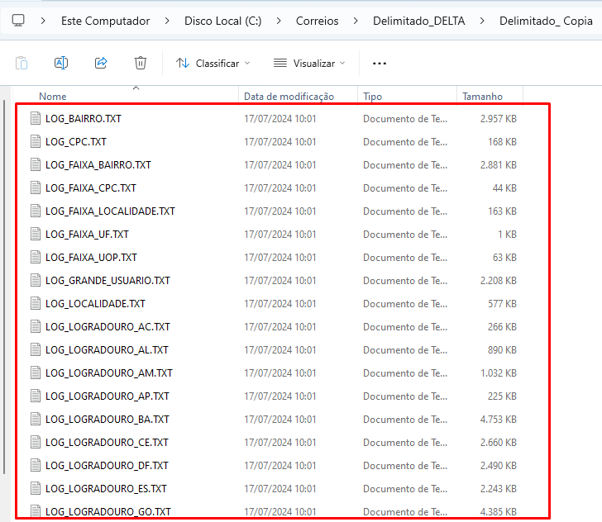The height and width of the screenshot is (522, 602).
Task: Click the Delete trash icon
Action: (141, 63)
